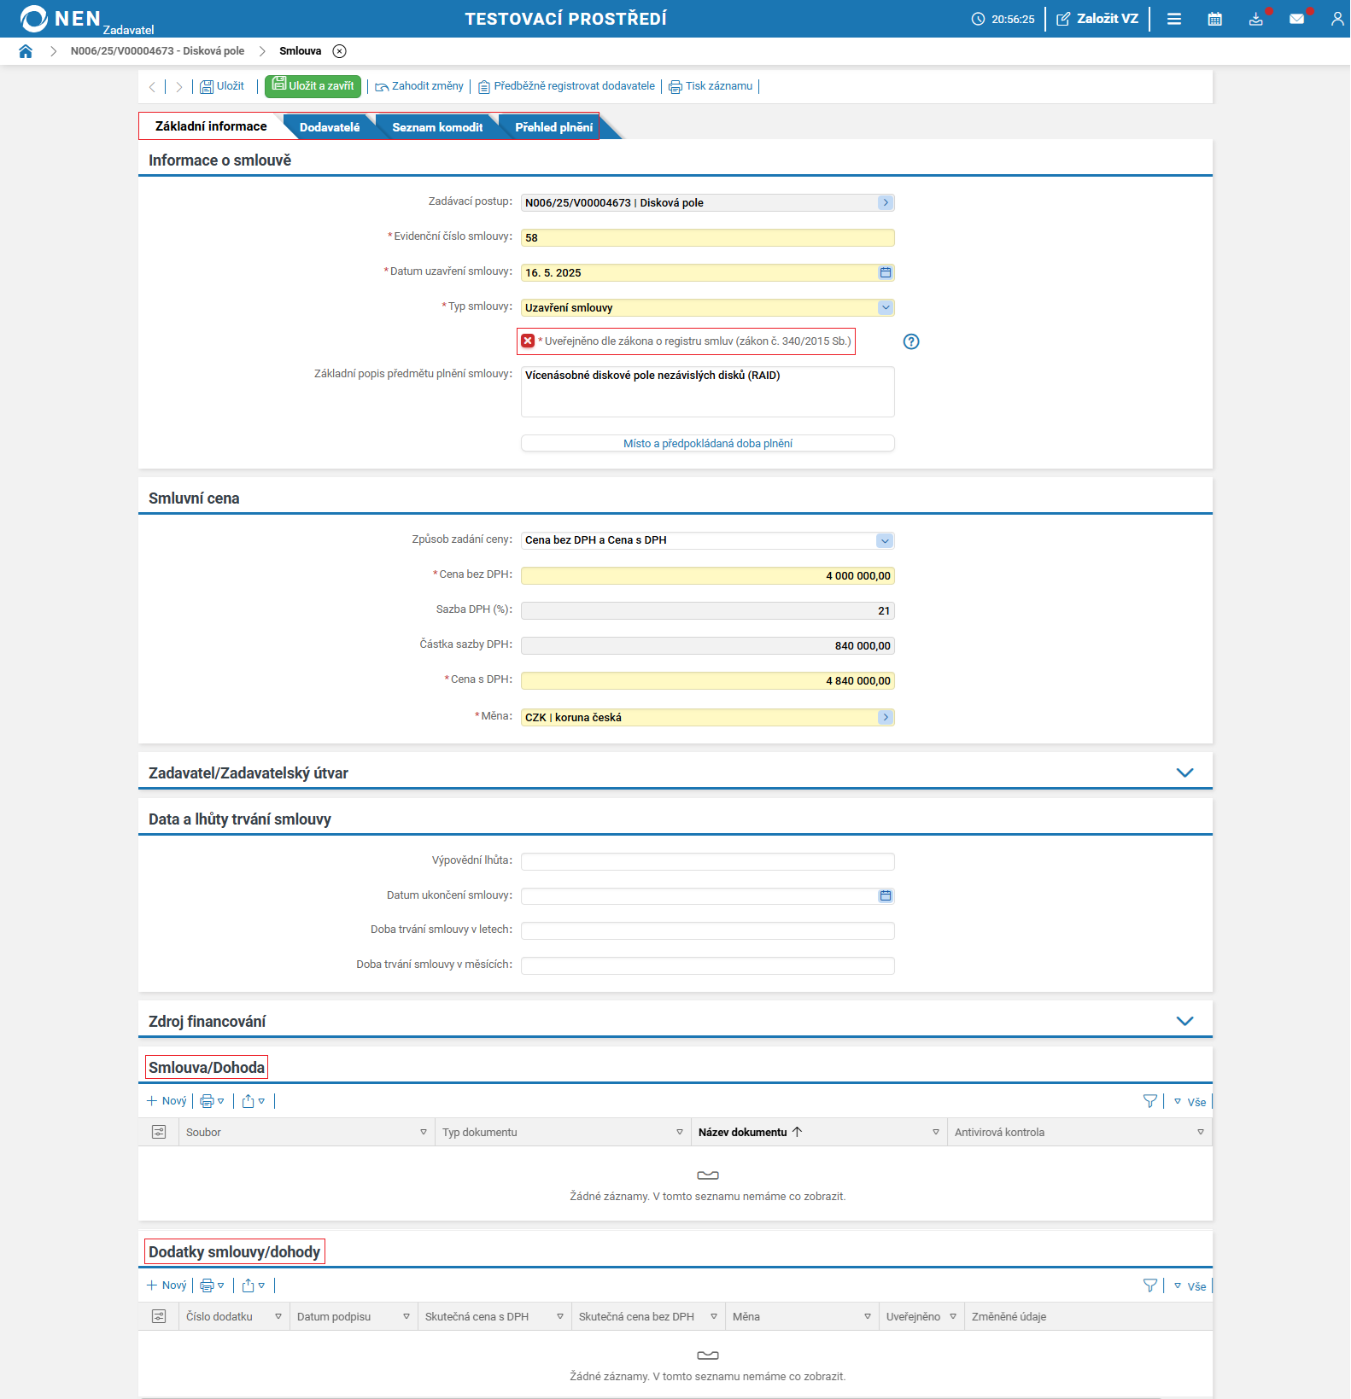Open the hamburger menu icon
Screen dimensions: 1351x1399
[x=1174, y=19]
